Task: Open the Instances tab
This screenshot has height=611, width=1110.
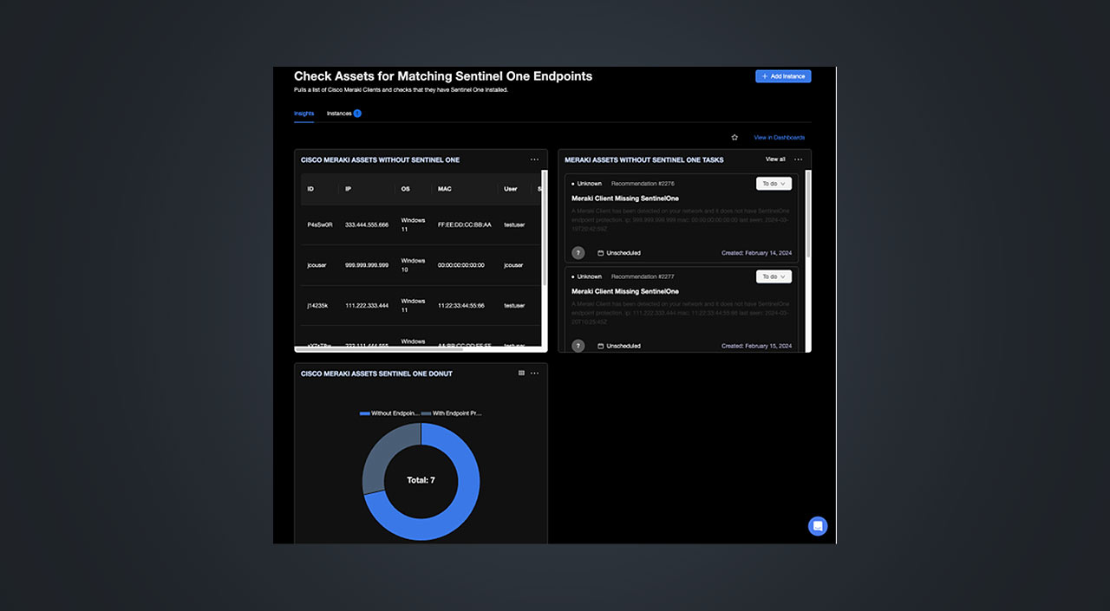Action: point(343,114)
